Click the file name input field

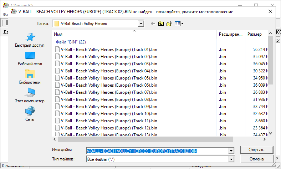click(157, 151)
